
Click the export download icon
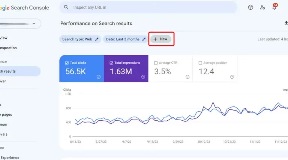click(286, 24)
